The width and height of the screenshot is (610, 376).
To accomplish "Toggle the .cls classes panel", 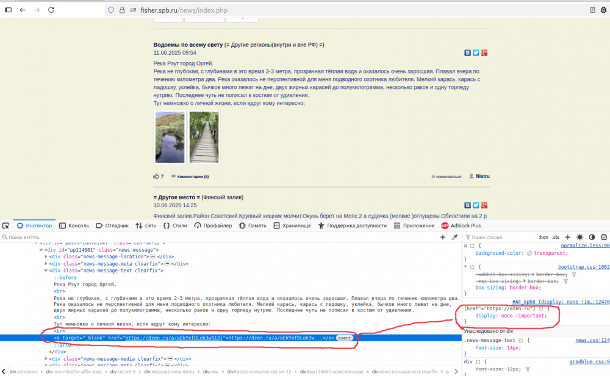I will pos(556,237).
